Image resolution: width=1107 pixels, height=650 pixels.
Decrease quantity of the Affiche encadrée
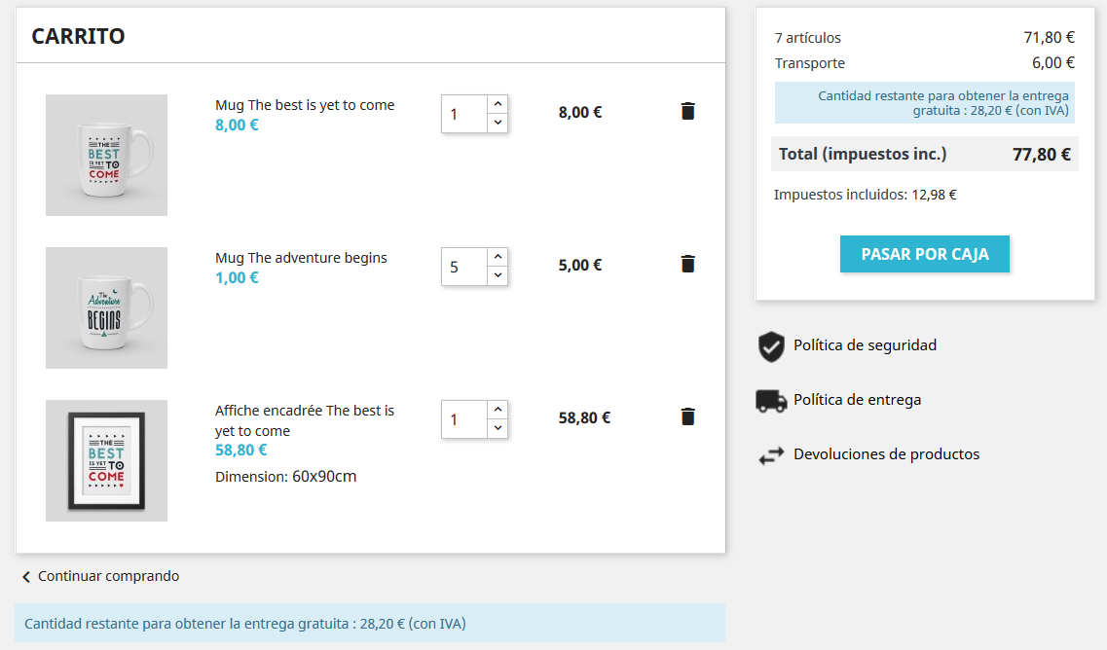498,428
